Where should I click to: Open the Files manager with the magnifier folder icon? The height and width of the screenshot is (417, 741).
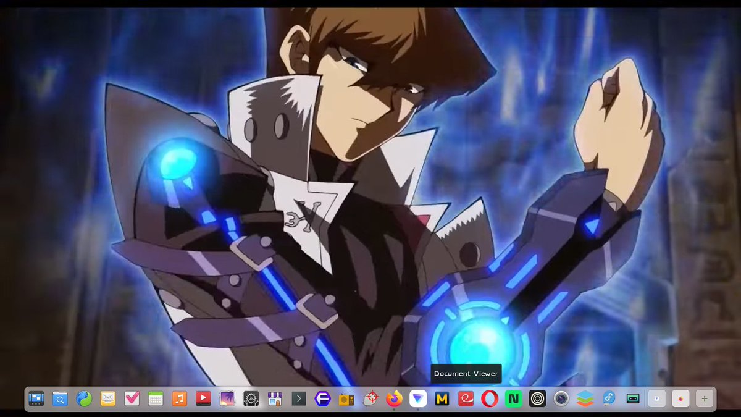tap(60, 399)
